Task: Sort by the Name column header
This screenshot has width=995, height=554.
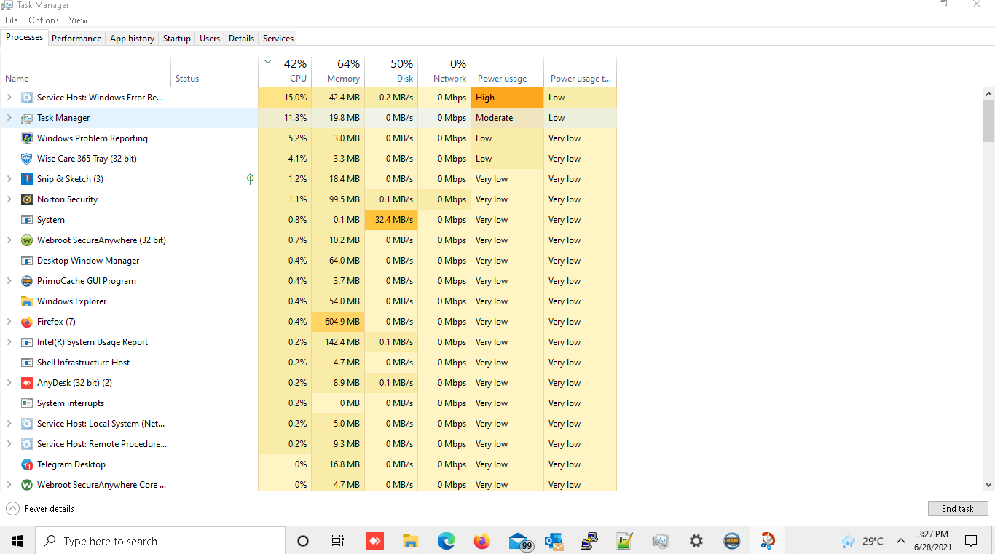Action: [x=86, y=71]
